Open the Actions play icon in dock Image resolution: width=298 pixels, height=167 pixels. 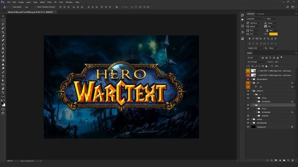click(243, 19)
